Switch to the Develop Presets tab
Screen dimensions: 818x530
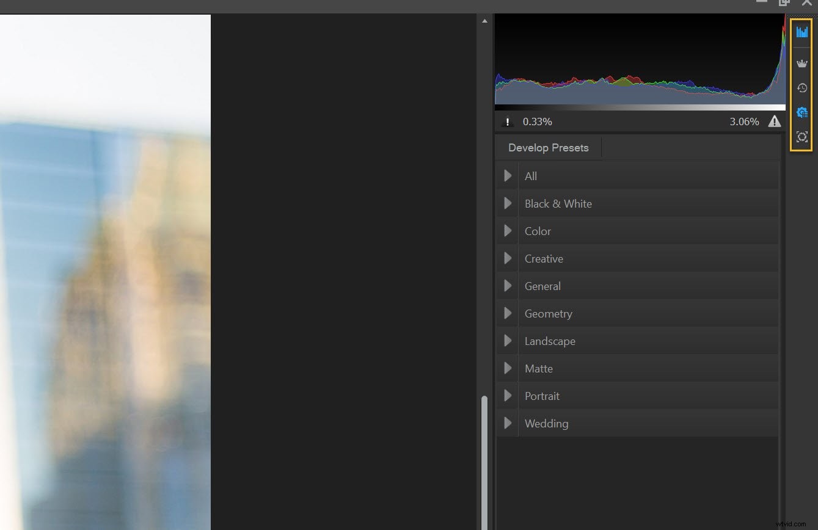click(x=548, y=147)
